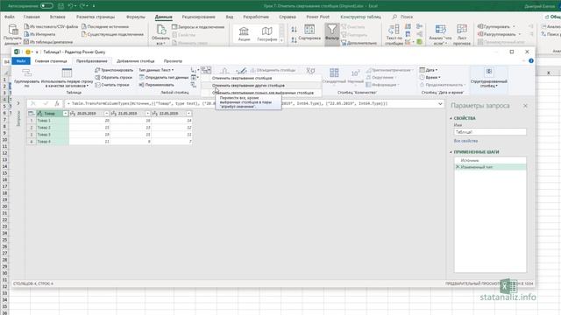This screenshot has height=315, width=561.
Task: Click the Акции stocks data type icon
Action: pyautogui.click(x=244, y=31)
